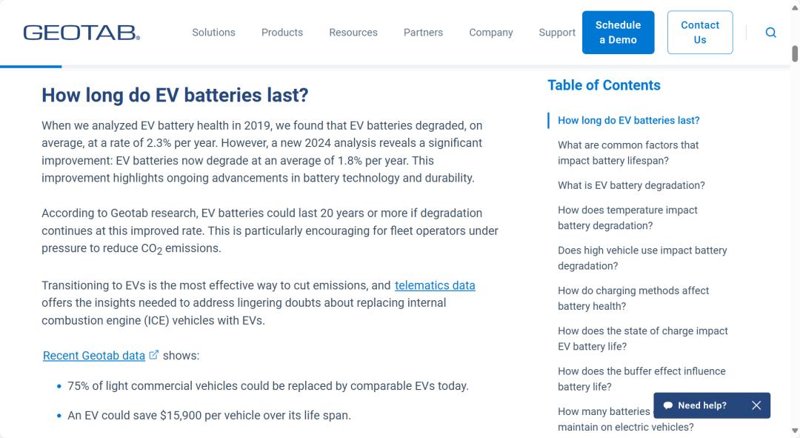Open the Recent Geotab data link
The height and width of the screenshot is (438, 800).
point(94,356)
